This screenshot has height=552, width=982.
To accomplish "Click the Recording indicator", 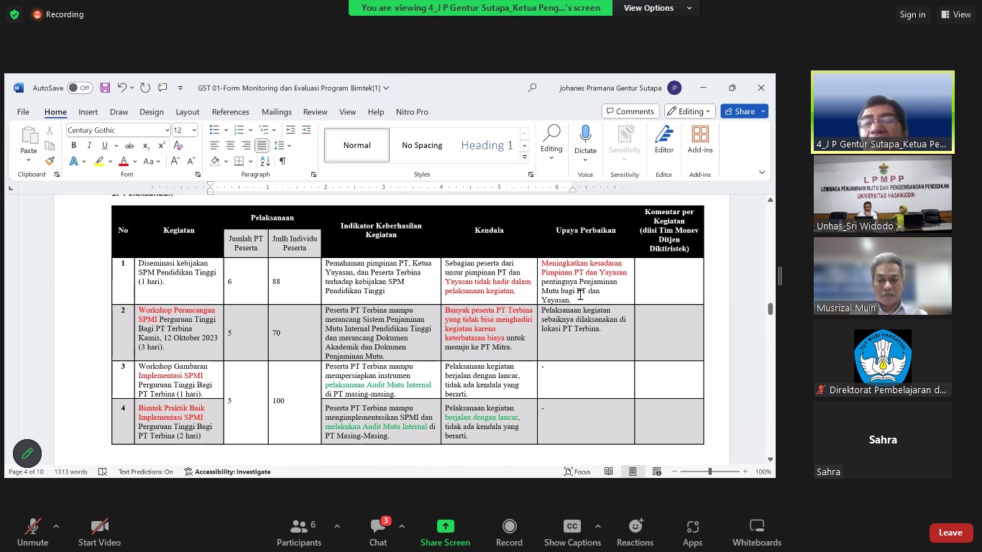I will click(x=58, y=14).
